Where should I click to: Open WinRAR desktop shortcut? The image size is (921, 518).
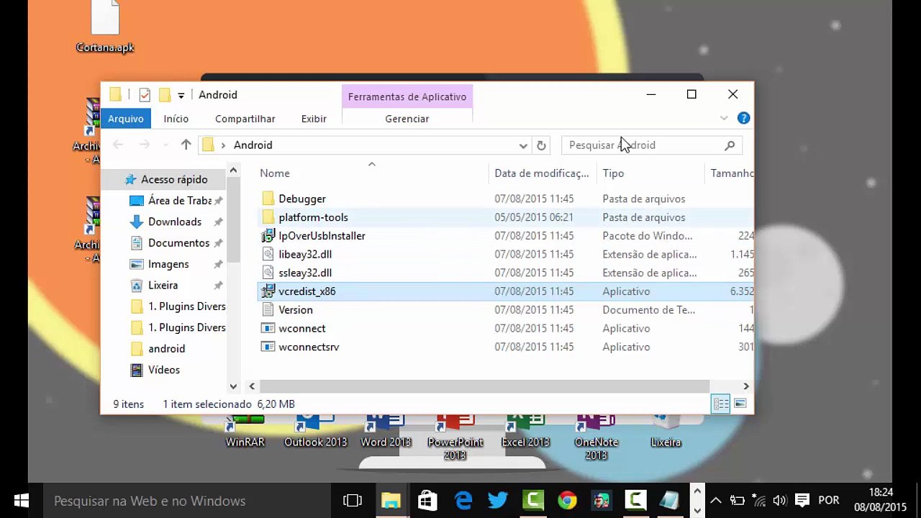point(245,432)
